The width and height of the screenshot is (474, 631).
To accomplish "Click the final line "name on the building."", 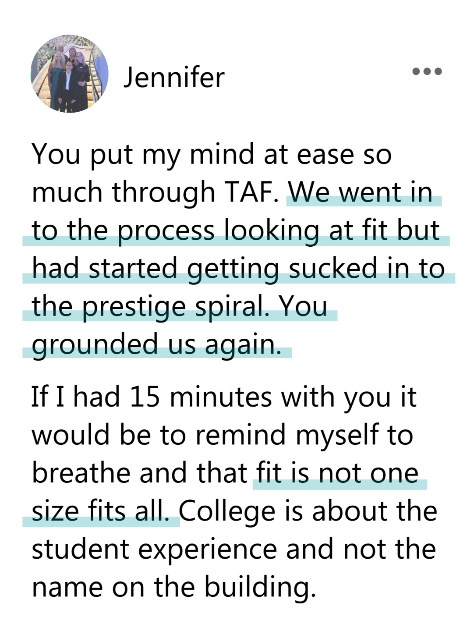I will pos(173,587).
